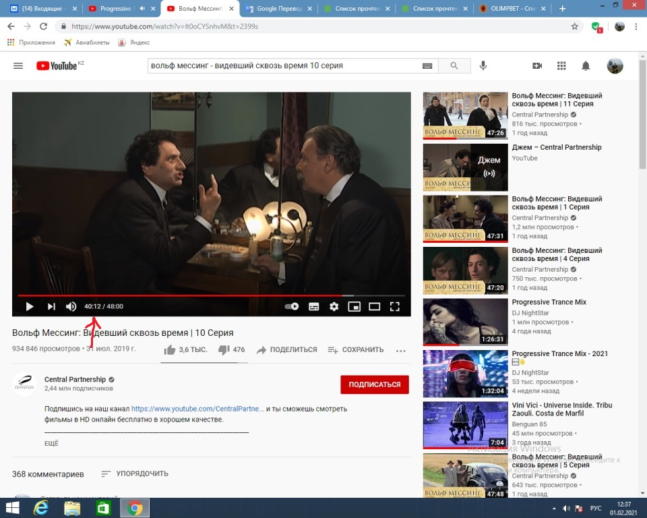Dislike the video with thumbs down

pyautogui.click(x=224, y=350)
